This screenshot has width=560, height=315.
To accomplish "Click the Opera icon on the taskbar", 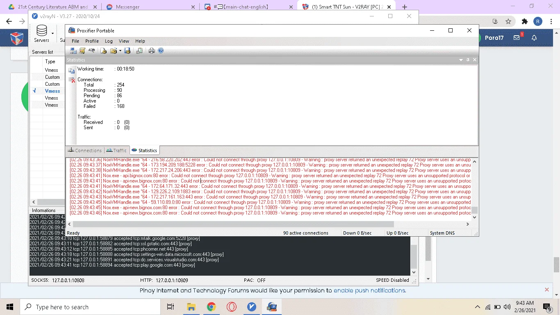I will click(232, 307).
